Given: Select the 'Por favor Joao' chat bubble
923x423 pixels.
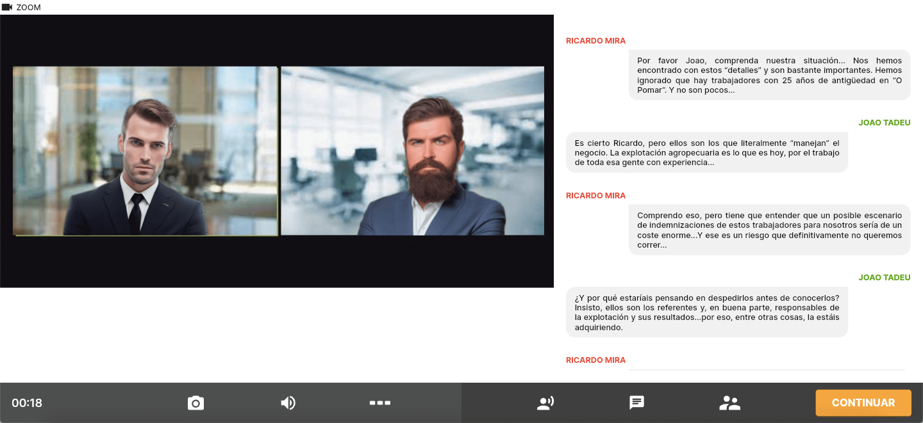Looking at the screenshot, I should tap(769, 75).
